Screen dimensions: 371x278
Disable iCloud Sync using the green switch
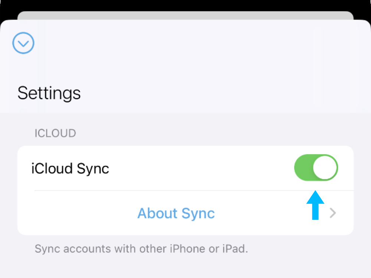click(x=316, y=168)
